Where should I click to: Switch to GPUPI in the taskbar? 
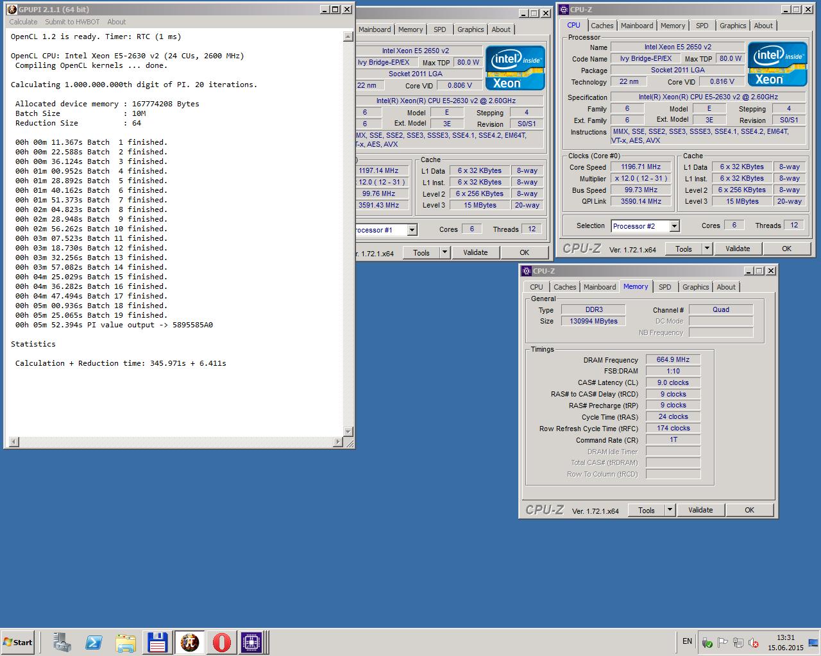(x=190, y=642)
